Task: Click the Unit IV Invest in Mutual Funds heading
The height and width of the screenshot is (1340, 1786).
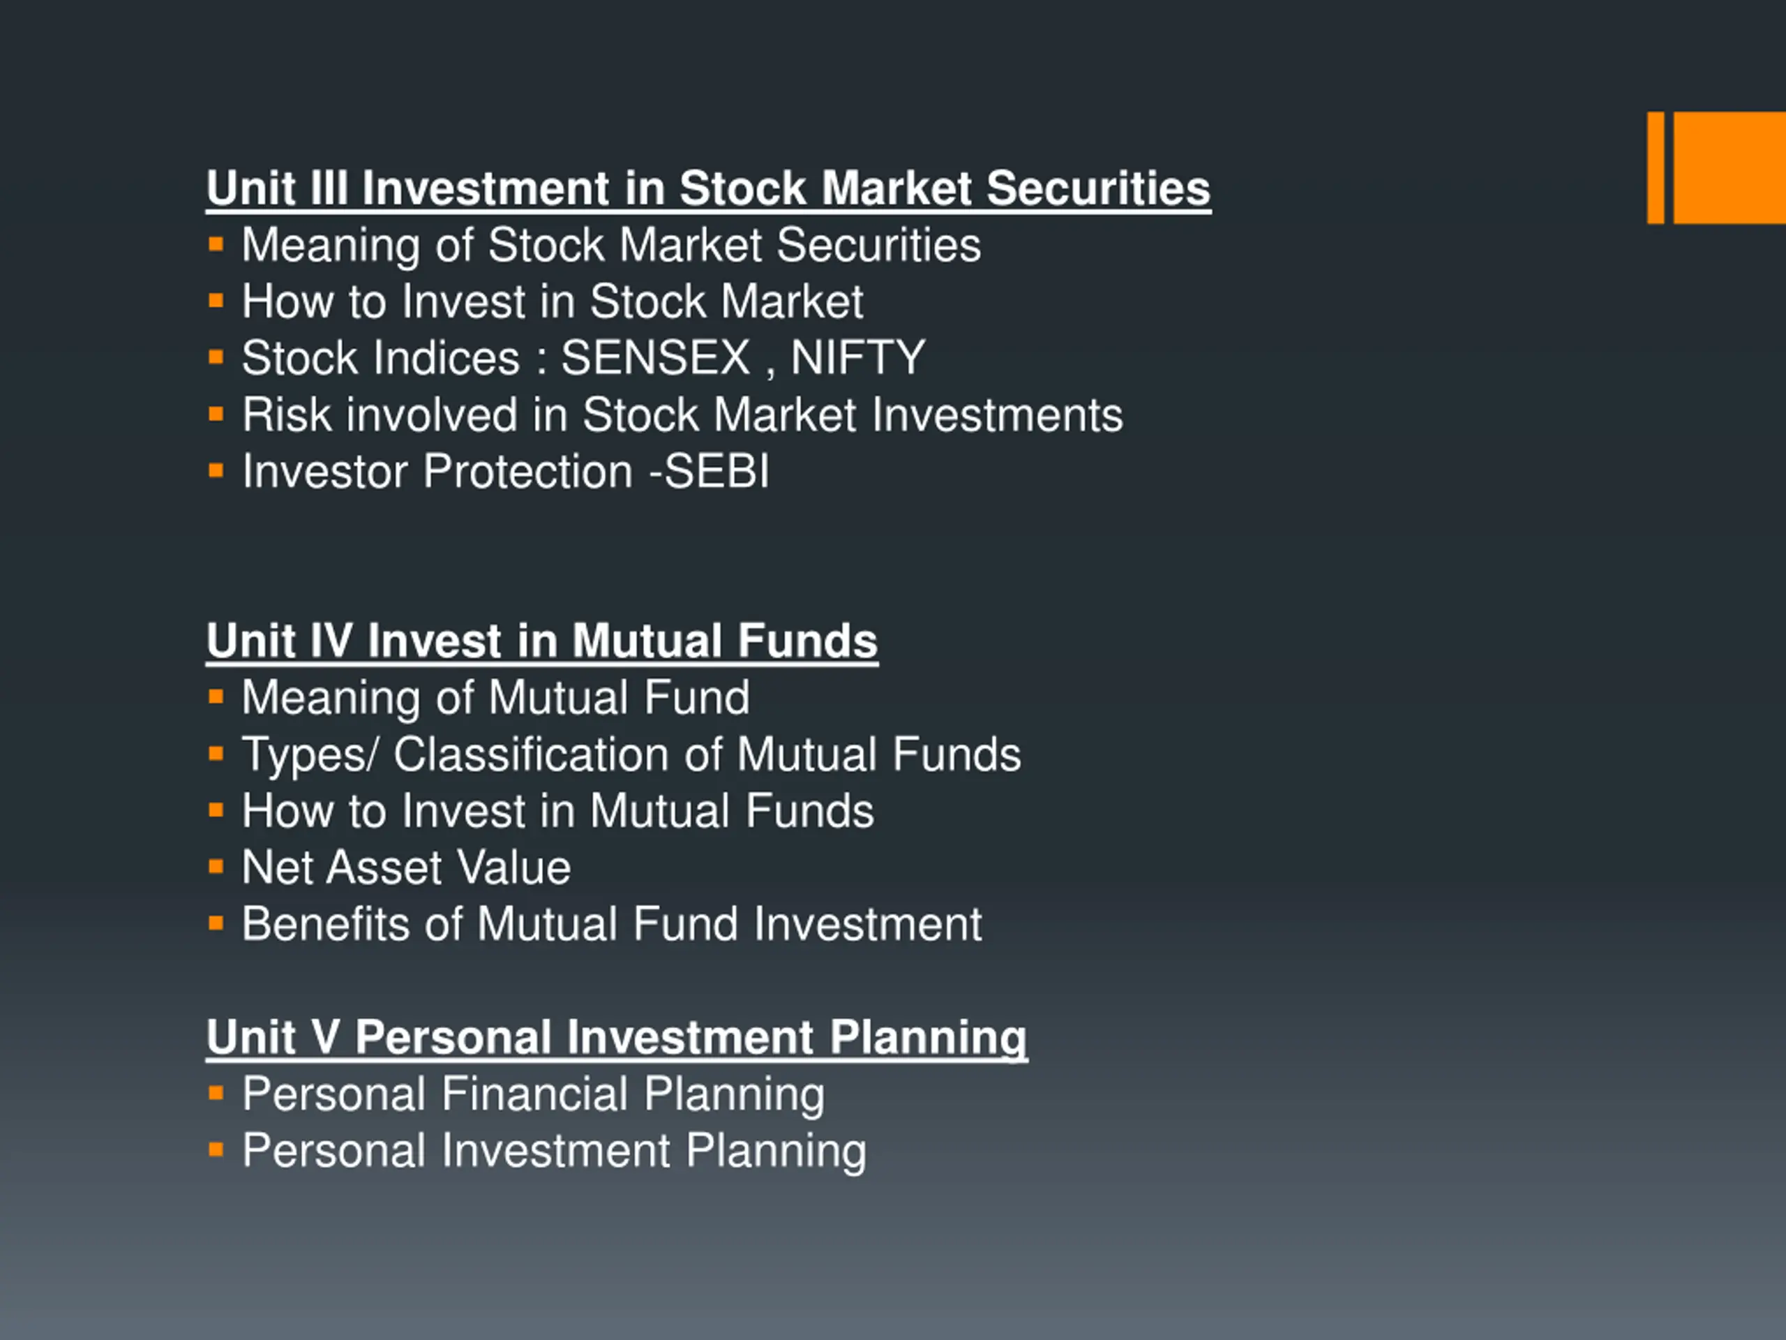Action: (x=541, y=641)
